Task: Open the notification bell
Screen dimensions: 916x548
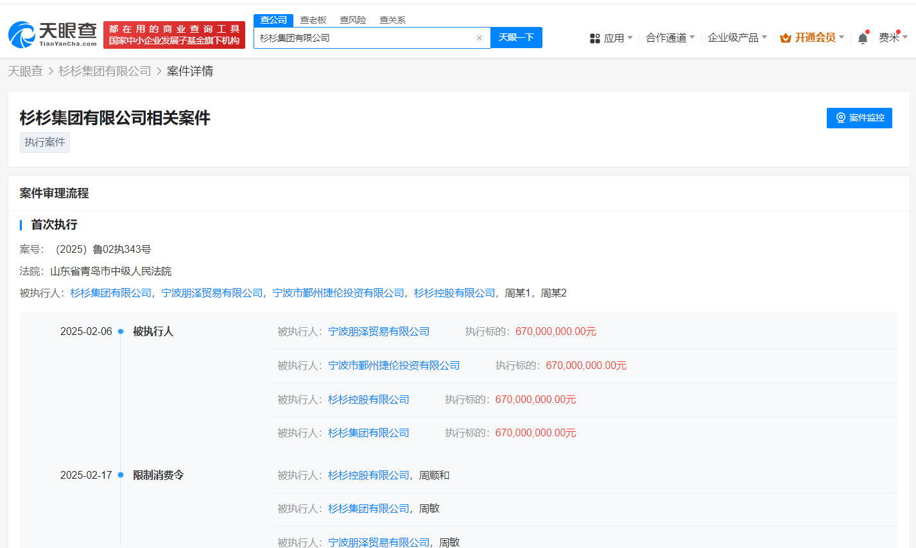Action: (863, 39)
